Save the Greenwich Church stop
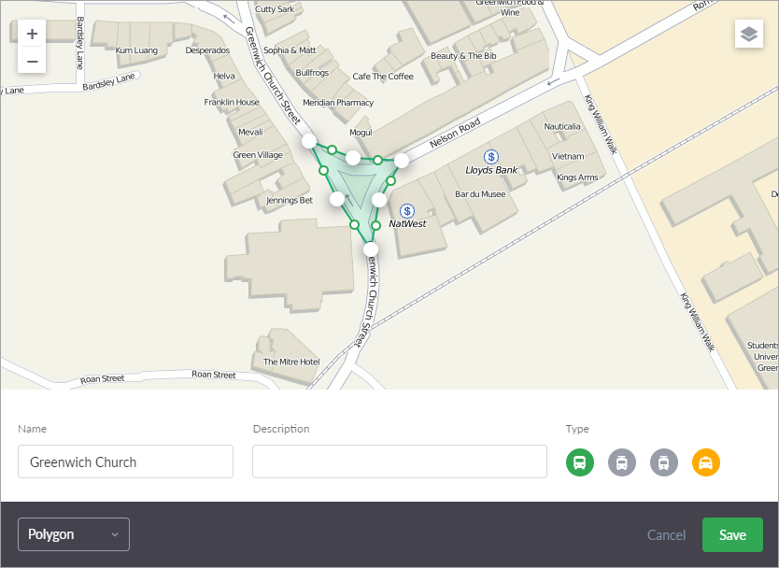Viewport: 779px width, 568px height. click(732, 534)
